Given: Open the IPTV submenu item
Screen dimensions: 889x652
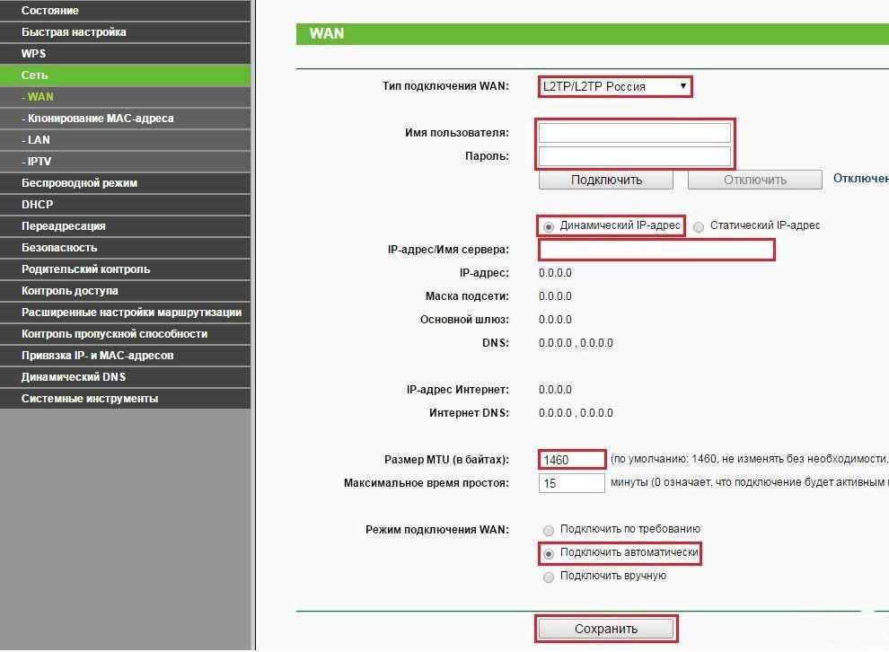Looking at the screenshot, I should (39, 162).
